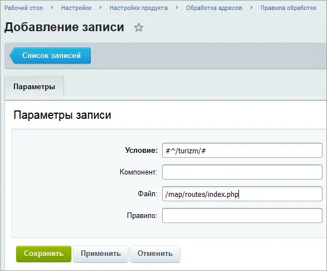Screen dimensions: 327x271
Task: Navigate to 'Обработка адресов' breadcrumb
Action: [x=214, y=8]
